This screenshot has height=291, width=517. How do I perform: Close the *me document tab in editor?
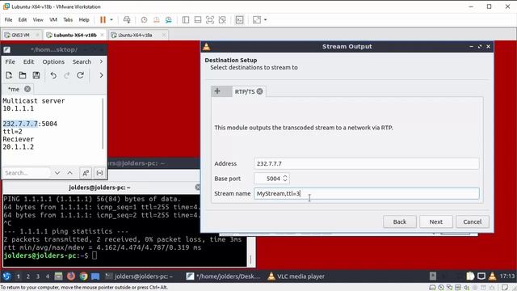[27, 89]
